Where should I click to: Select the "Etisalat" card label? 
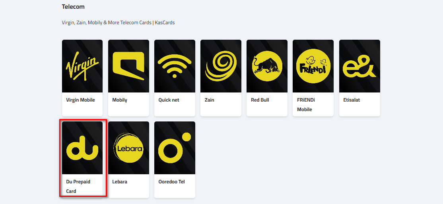(x=352, y=100)
